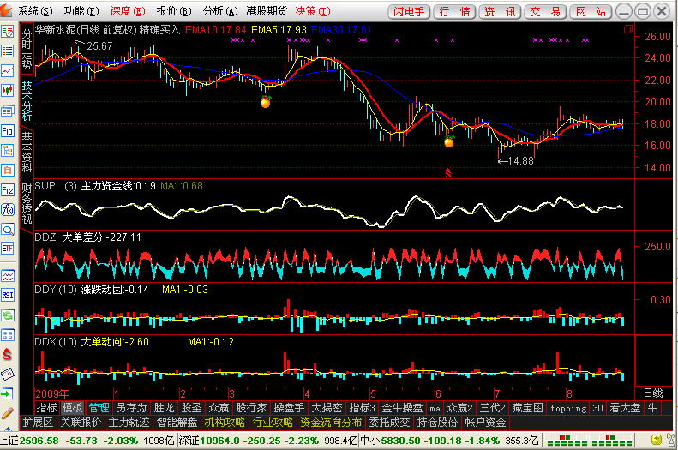
Task: Select the 模板 tab
Action: point(72,408)
